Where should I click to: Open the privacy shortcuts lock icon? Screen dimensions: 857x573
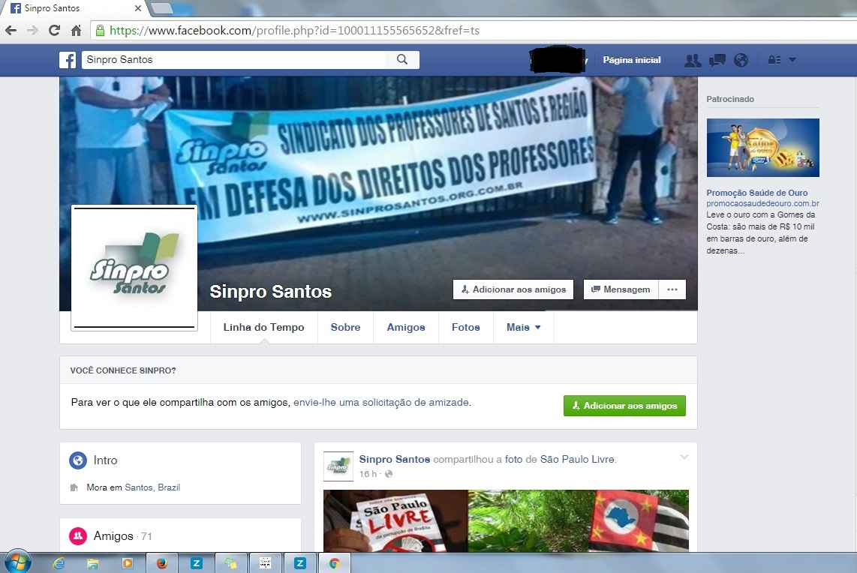click(x=774, y=60)
